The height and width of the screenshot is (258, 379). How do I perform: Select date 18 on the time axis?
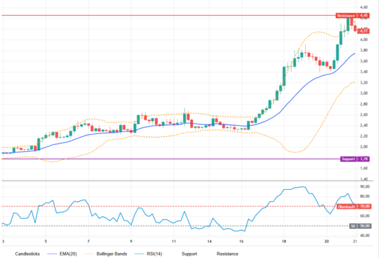point(284,241)
